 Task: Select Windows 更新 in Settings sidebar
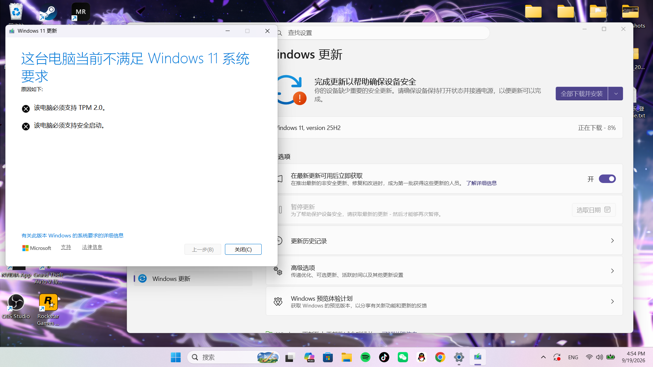pyautogui.click(x=193, y=279)
